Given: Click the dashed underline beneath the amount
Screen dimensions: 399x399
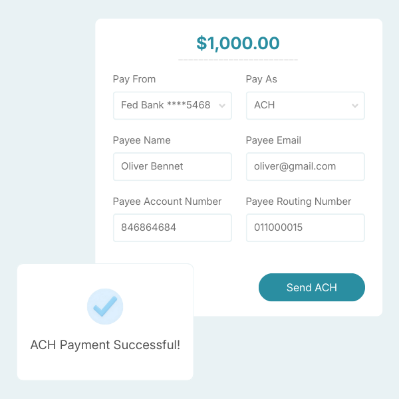Looking at the screenshot, I should point(238,60).
